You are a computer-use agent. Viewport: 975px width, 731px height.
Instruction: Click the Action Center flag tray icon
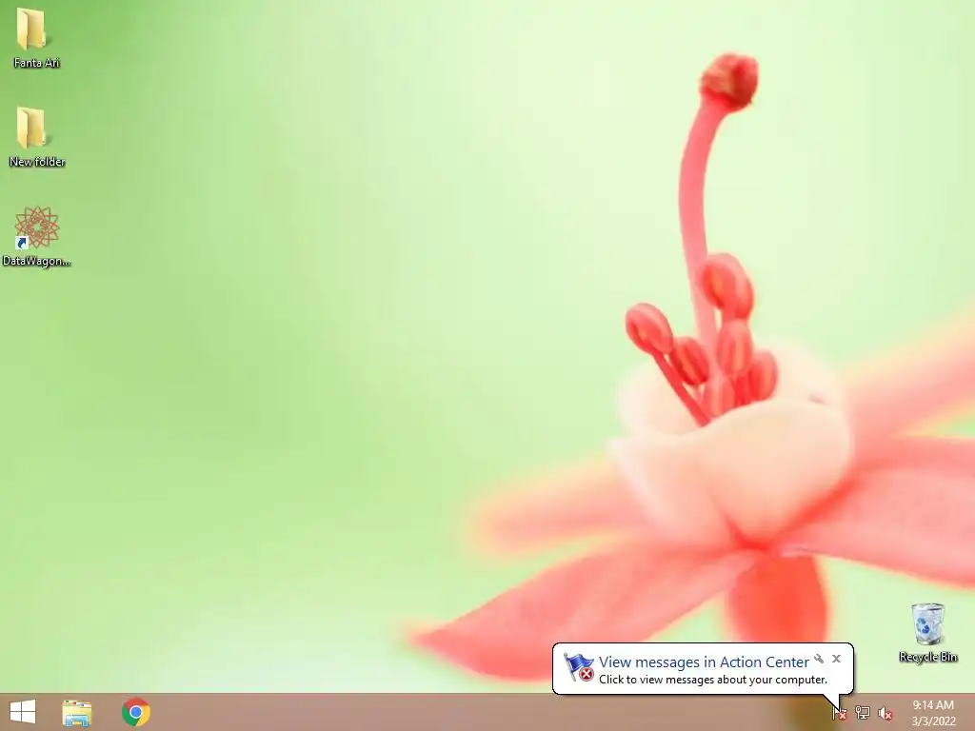(x=840, y=712)
